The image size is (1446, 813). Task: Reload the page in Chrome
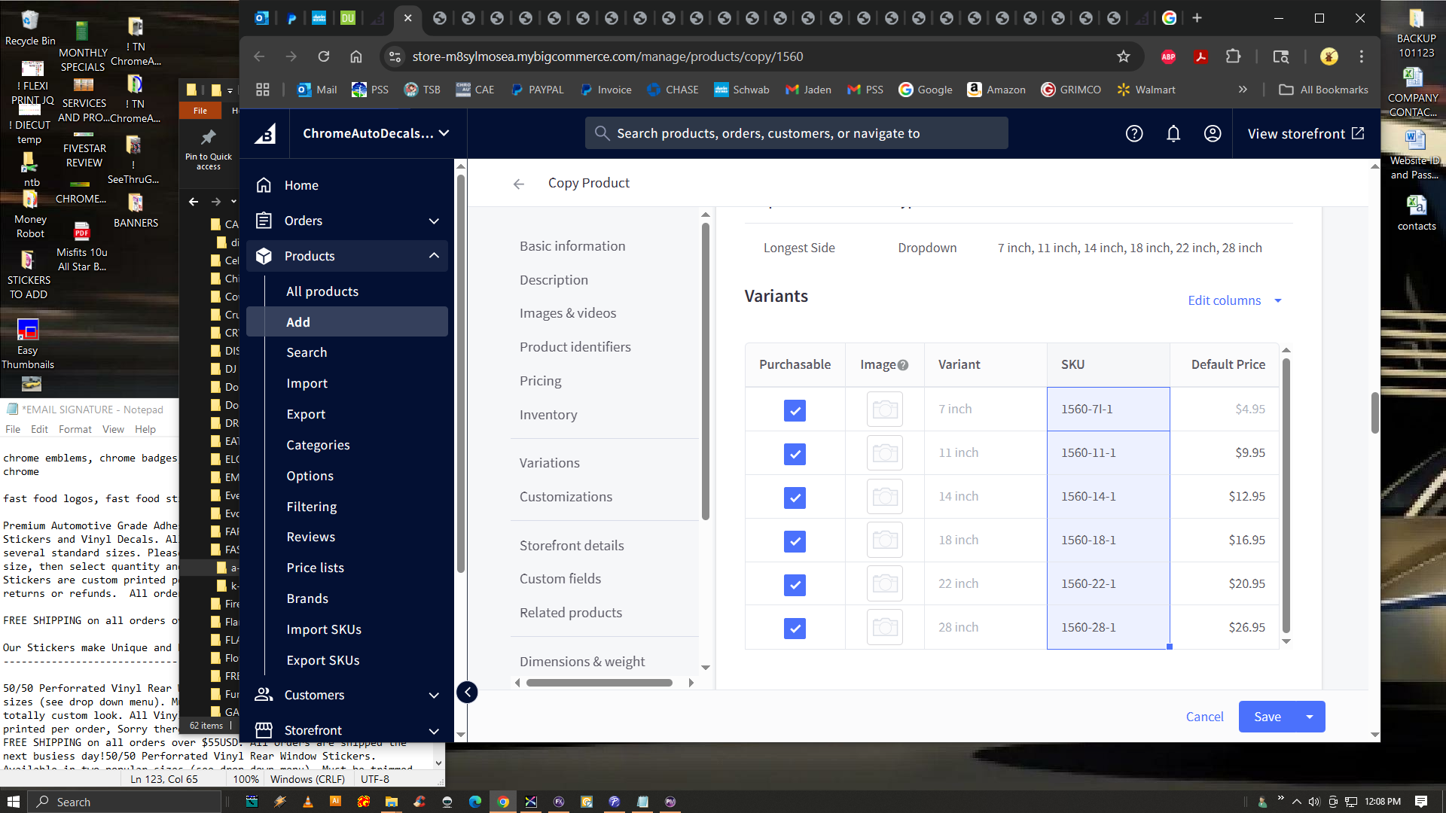[324, 56]
